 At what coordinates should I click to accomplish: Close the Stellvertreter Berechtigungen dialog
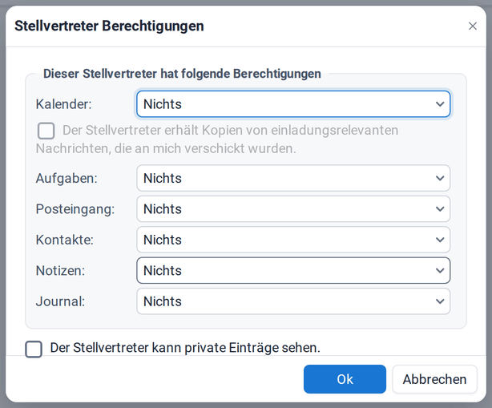tap(473, 26)
